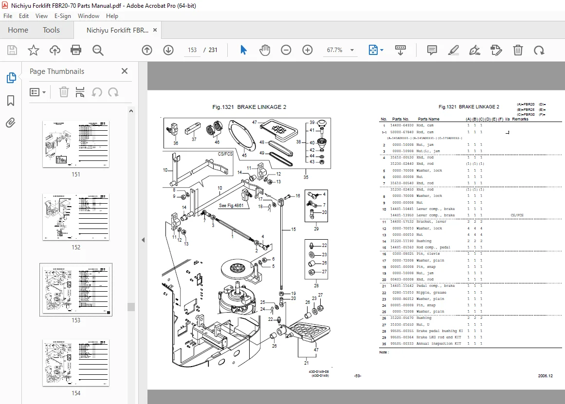Select the Nichiyu Forklift FBR document tab
Image resolution: width=565 pixels, height=404 pixels.
[117, 30]
